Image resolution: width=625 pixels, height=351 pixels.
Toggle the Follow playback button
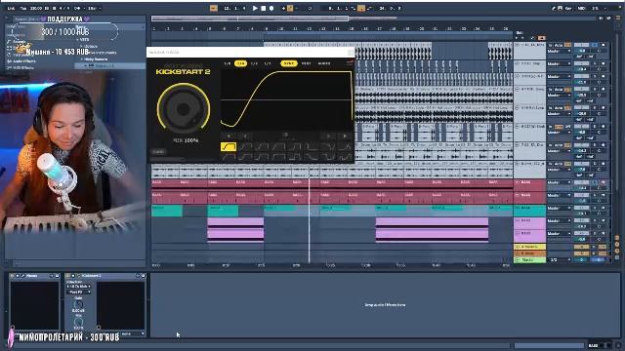coord(214,8)
